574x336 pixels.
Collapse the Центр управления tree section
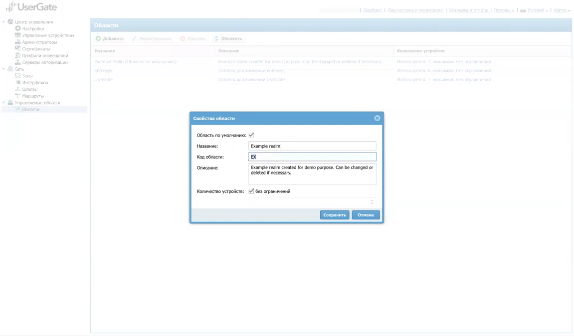pyautogui.click(x=3, y=22)
